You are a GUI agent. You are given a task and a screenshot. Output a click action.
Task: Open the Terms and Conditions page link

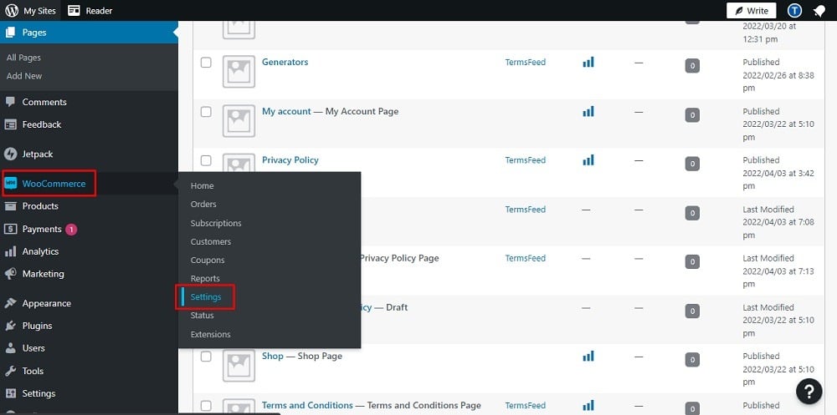point(307,406)
